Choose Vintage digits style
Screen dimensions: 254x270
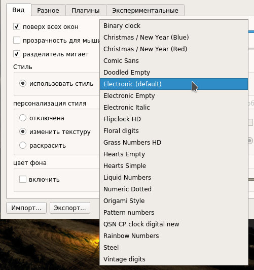click(x=174, y=259)
